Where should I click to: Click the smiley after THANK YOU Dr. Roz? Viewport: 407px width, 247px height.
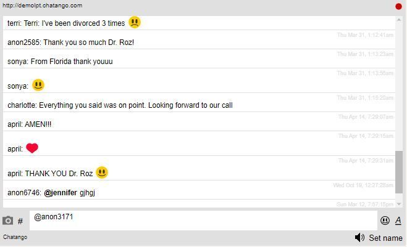102,172
